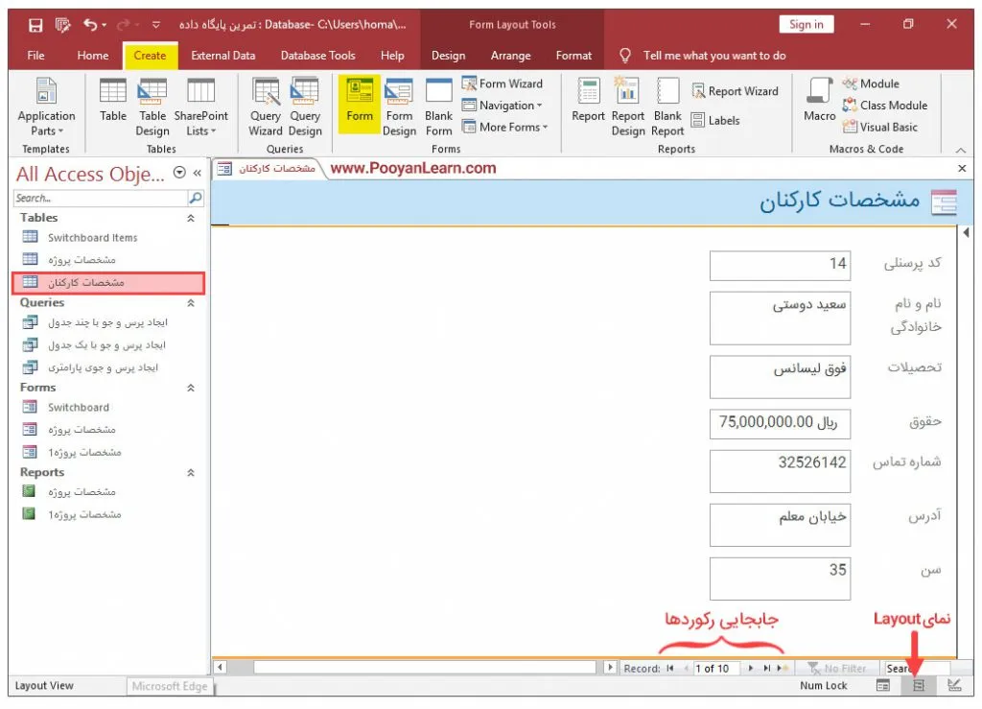Go to next record

[x=751, y=668]
